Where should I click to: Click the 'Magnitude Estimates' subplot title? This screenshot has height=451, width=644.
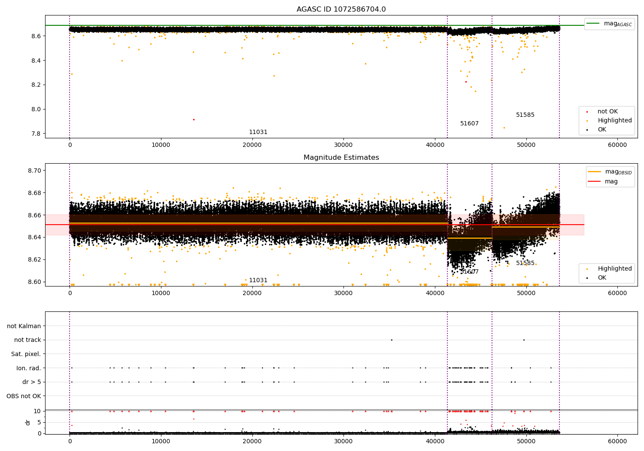click(x=341, y=158)
